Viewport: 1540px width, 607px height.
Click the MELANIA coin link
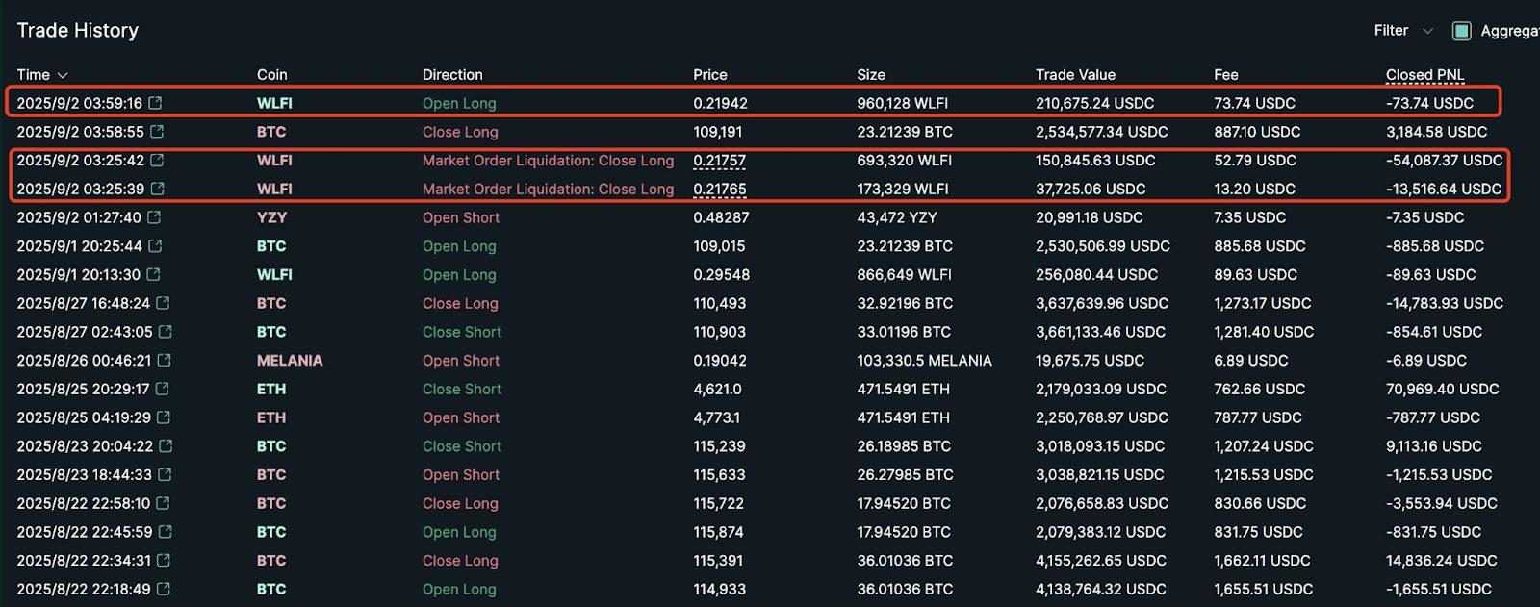click(x=290, y=361)
